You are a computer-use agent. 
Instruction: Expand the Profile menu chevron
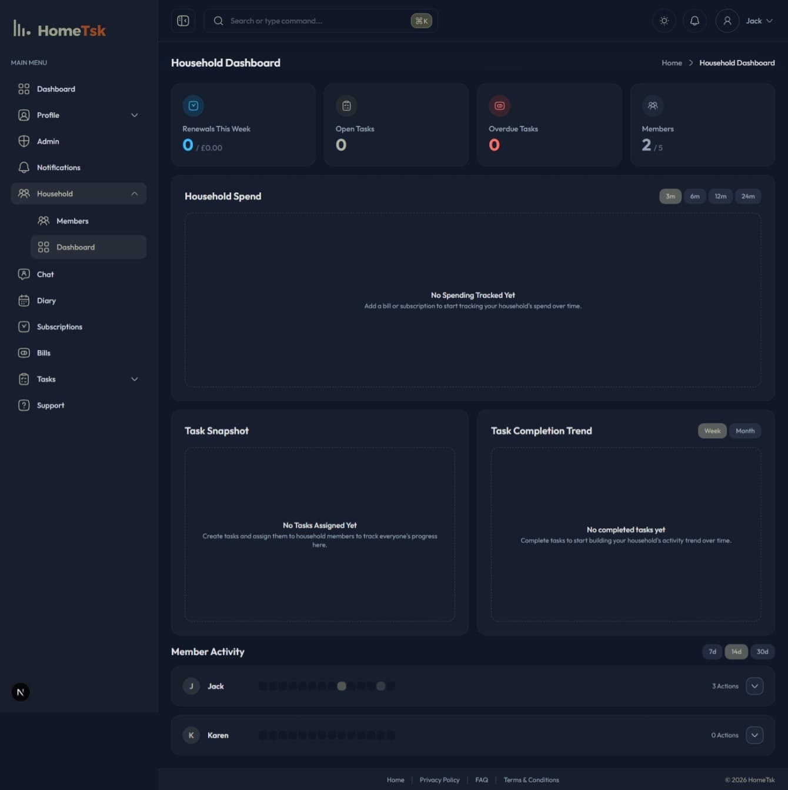point(135,115)
